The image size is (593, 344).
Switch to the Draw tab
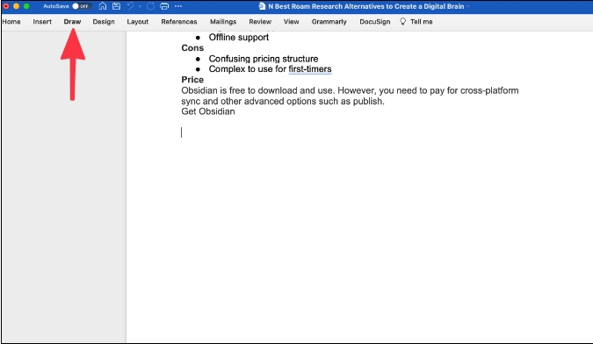pyautogui.click(x=72, y=22)
